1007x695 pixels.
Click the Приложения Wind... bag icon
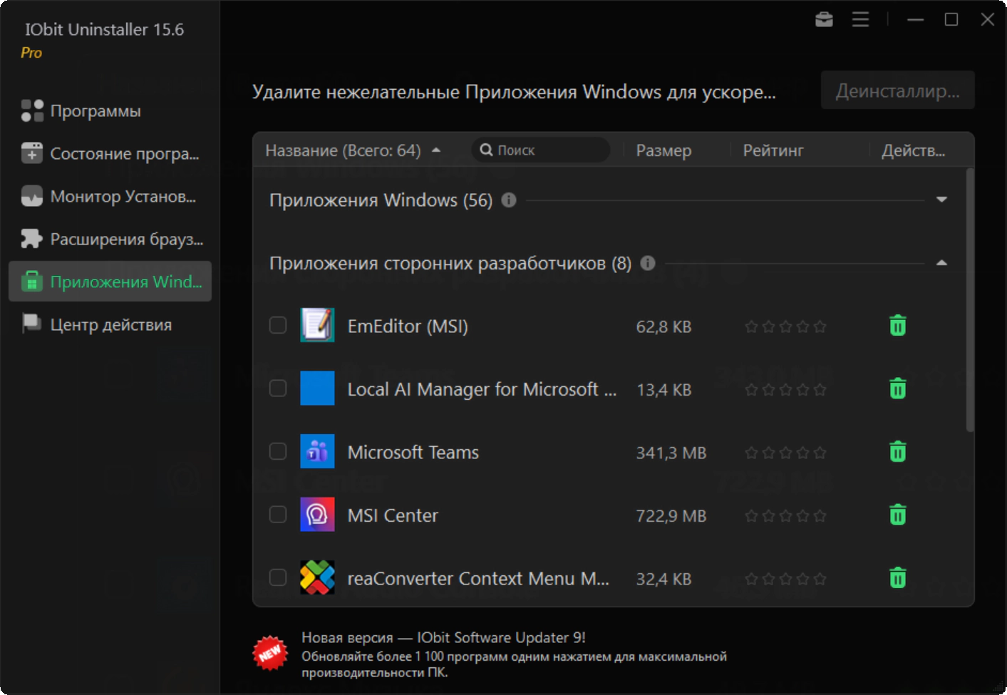32,282
